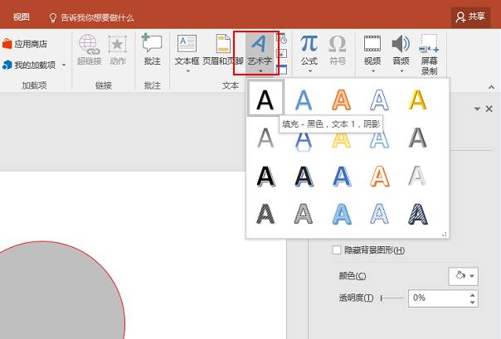The image size is (501, 339).
Task: Insert a 符号 symbol
Action: tap(338, 50)
